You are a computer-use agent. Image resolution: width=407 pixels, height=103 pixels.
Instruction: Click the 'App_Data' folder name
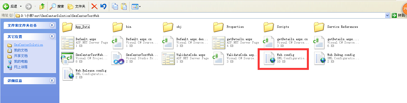[x=83, y=27]
